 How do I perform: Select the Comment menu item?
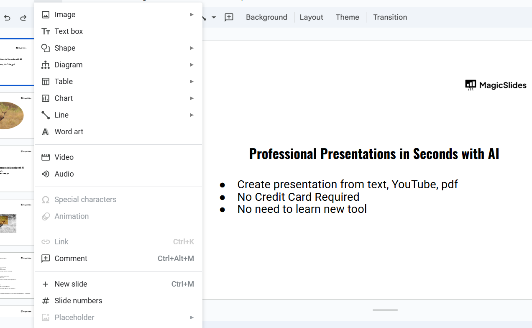pyautogui.click(x=71, y=259)
